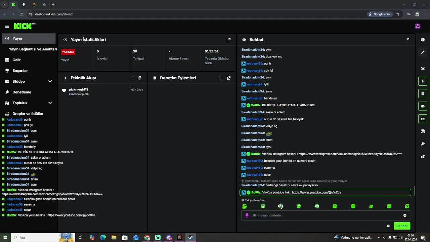Viewport: 430px width, 242px height.
Task: Toggle the chat bubble panel icon
Action: pos(423,106)
